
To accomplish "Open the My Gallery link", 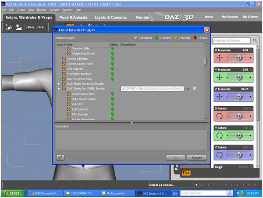I will pos(250,17).
